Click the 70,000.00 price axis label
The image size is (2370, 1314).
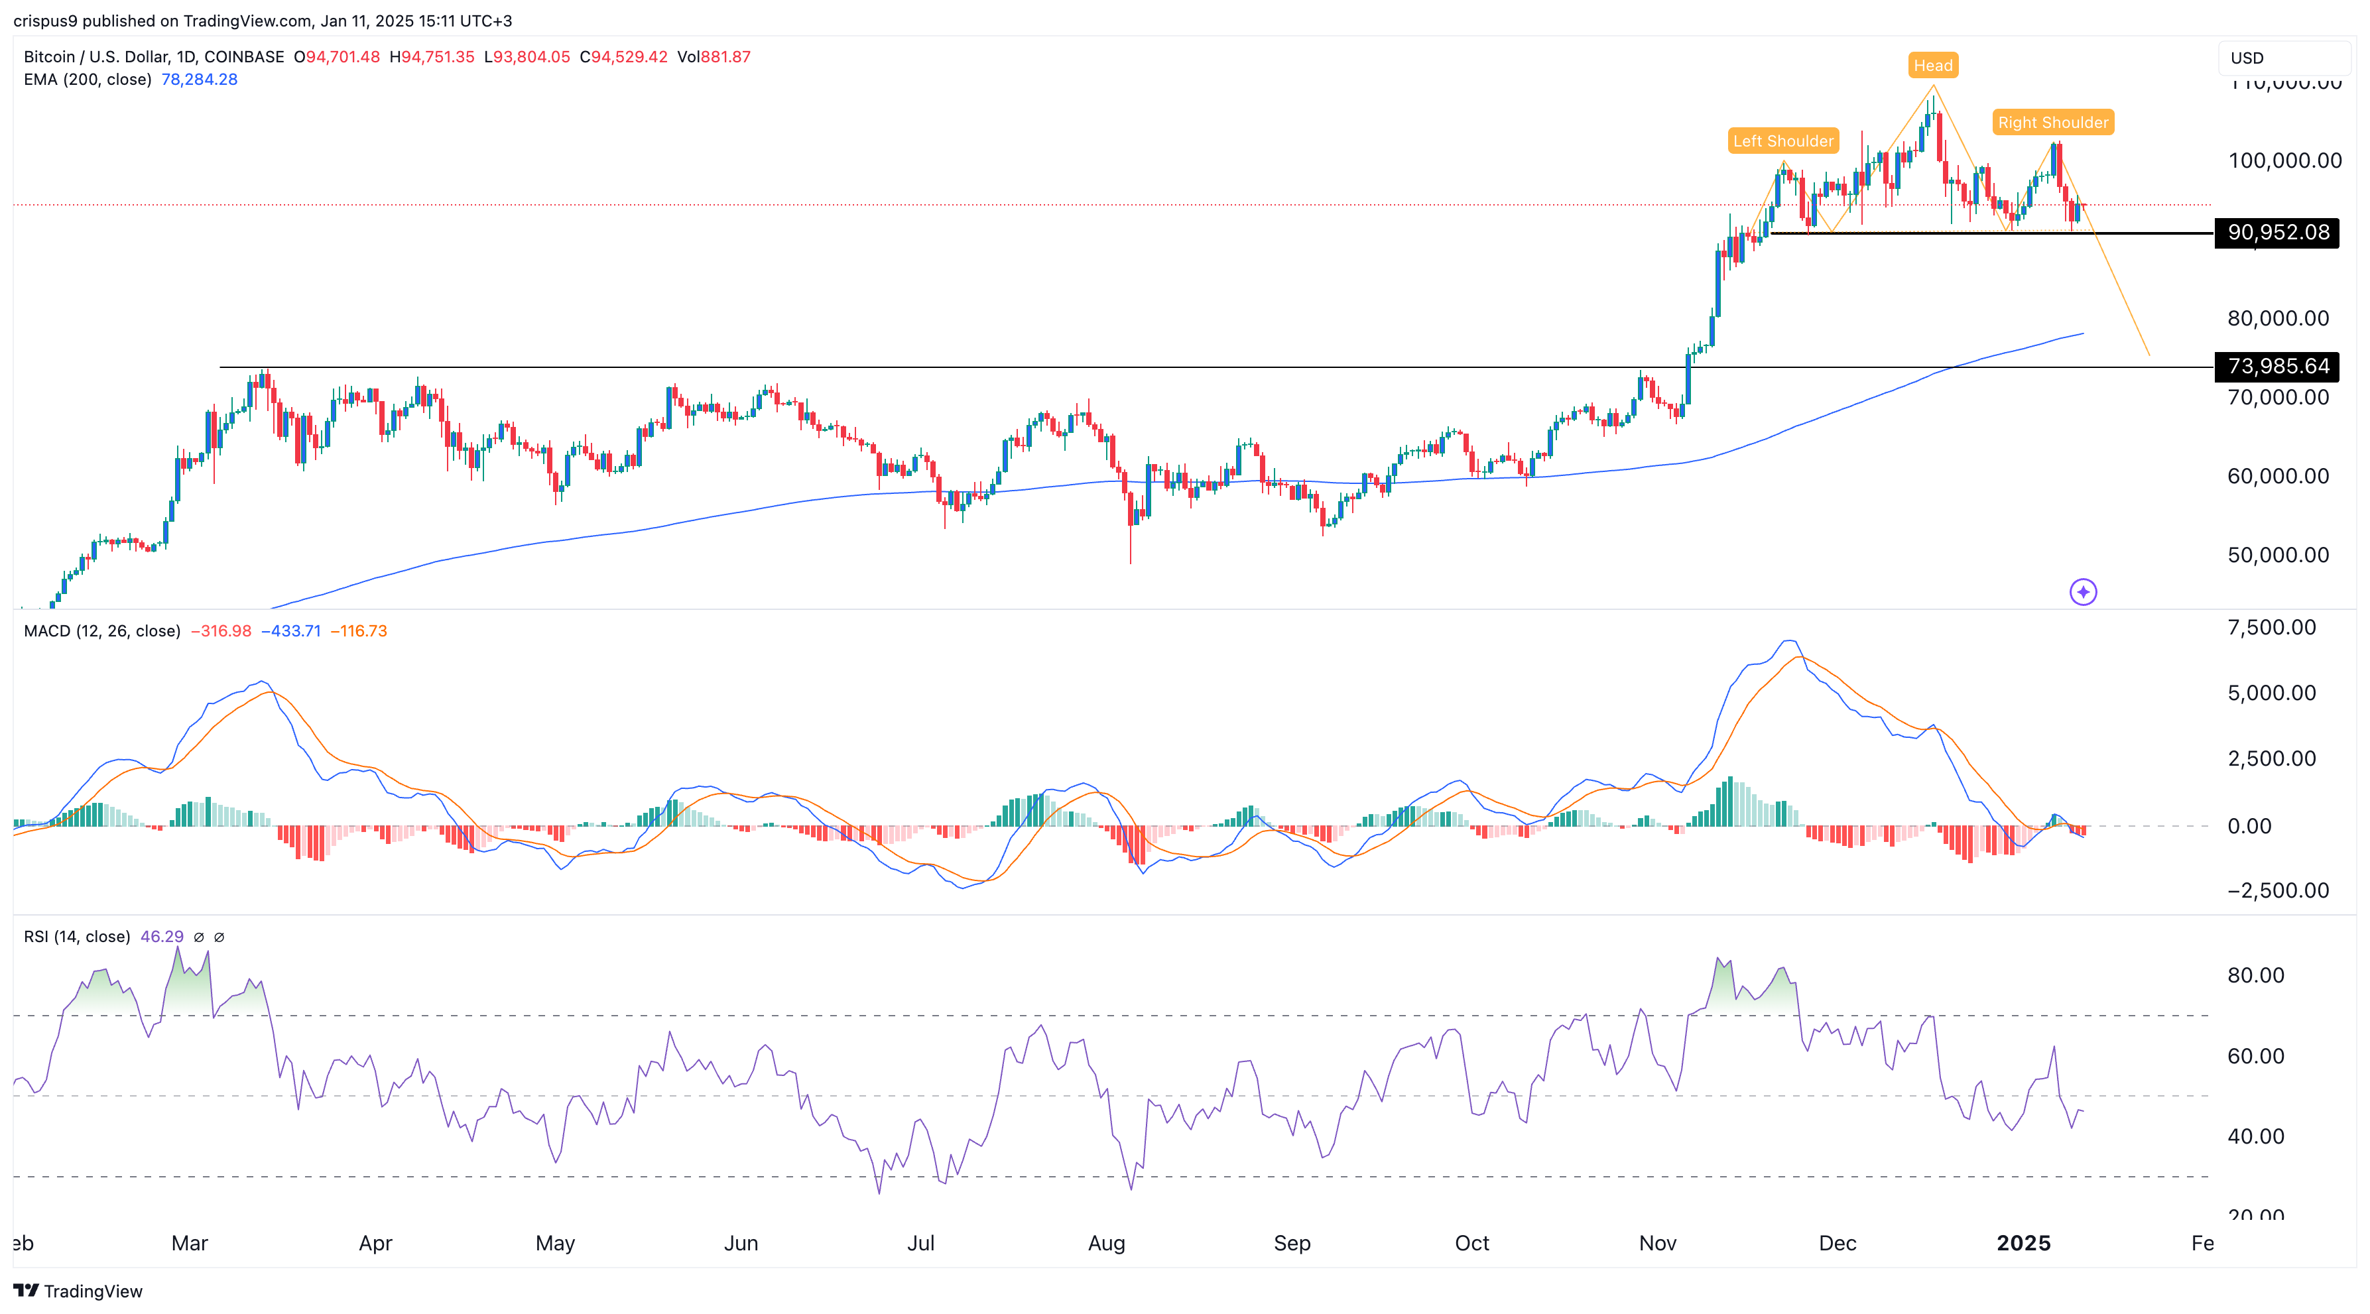pyautogui.click(x=2278, y=397)
